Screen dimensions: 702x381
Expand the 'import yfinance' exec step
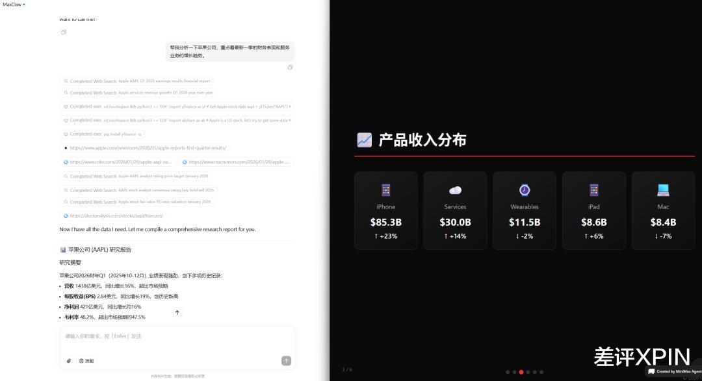click(x=177, y=106)
